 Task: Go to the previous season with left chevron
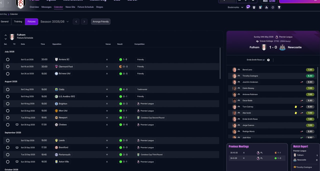[x=76, y=22]
